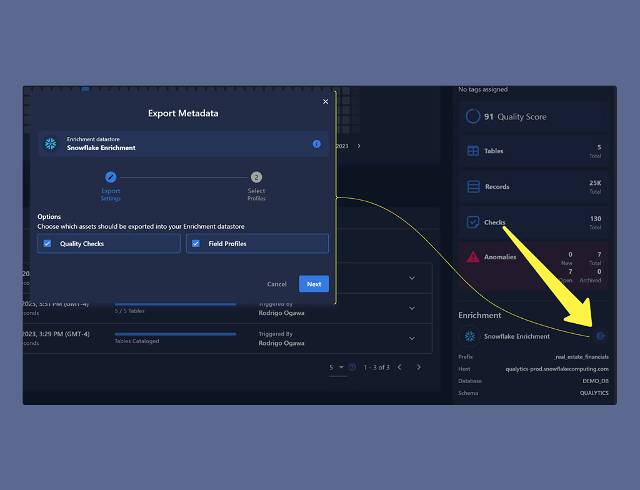
Task: Click the Anomalies warning triangle icon
Action: pos(473,257)
